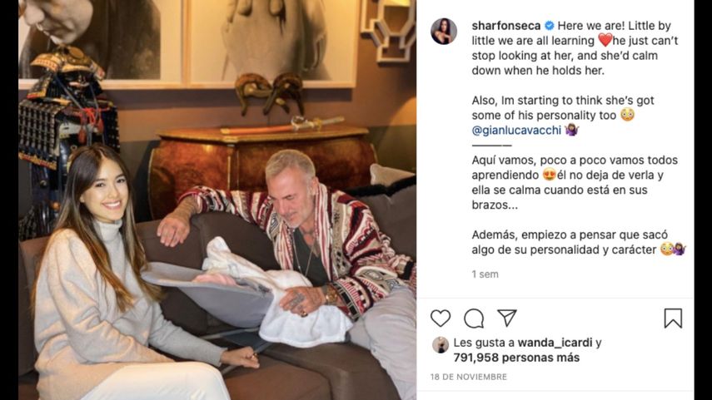The image size is (712, 400).
Task: Click the 18 DE NOVIEMBRE post date
Action: [x=469, y=377]
